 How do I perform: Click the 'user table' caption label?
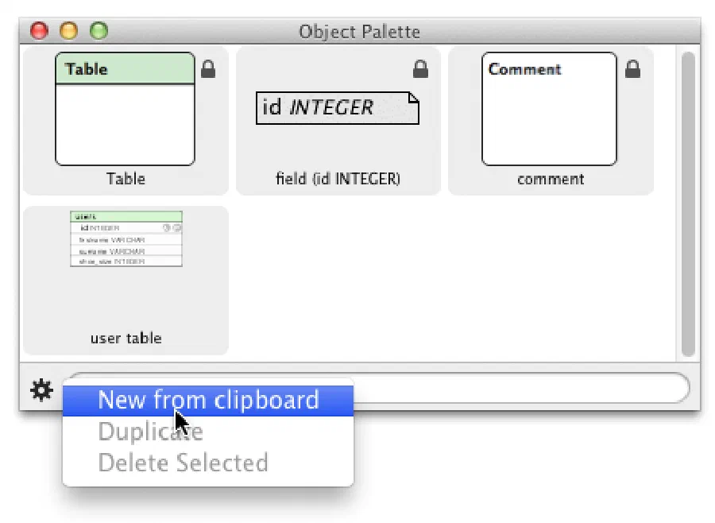point(126,338)
